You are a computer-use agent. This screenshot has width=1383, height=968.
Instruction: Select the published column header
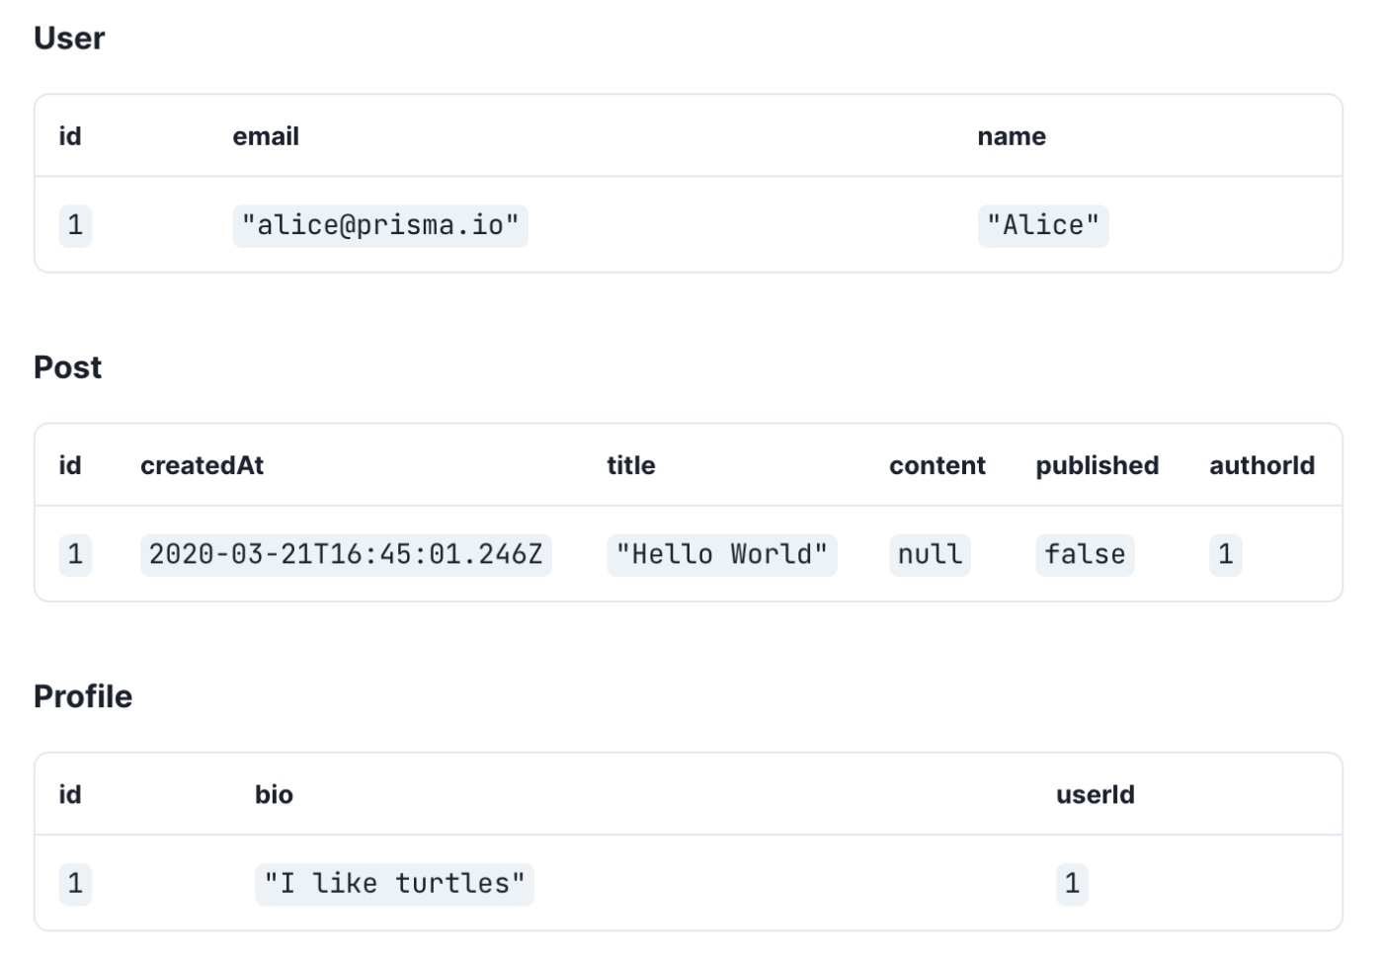tap(1098, 465)
